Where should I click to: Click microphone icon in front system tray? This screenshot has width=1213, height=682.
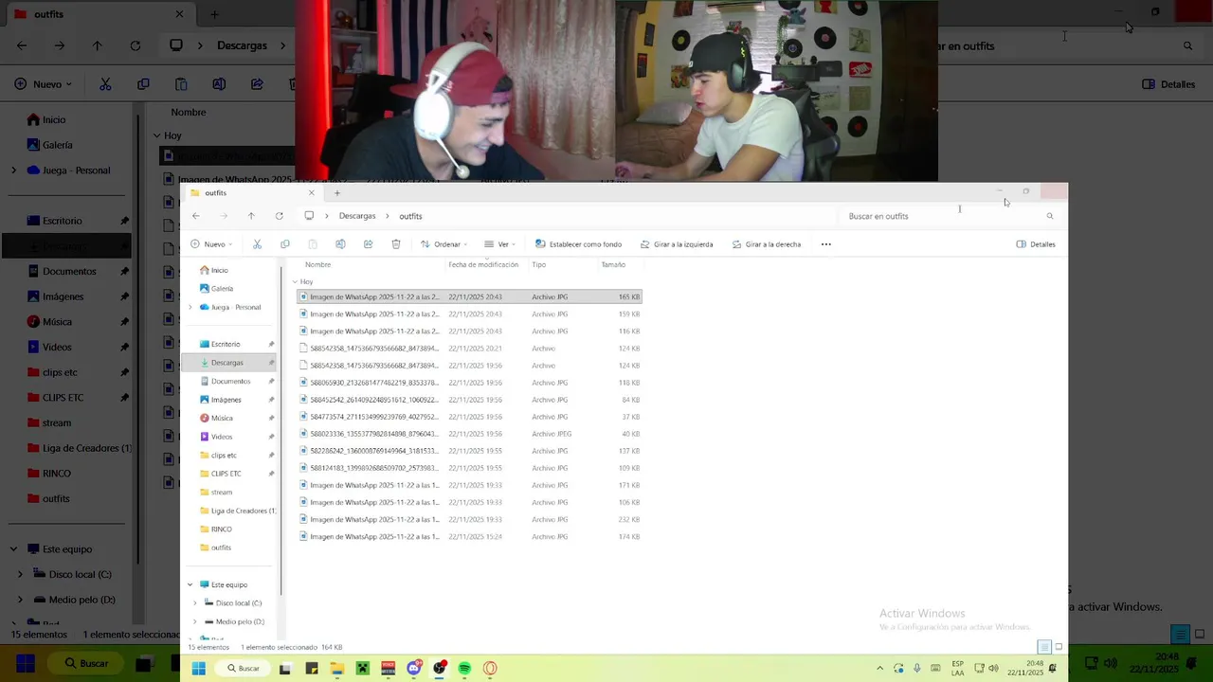point(916,669)
